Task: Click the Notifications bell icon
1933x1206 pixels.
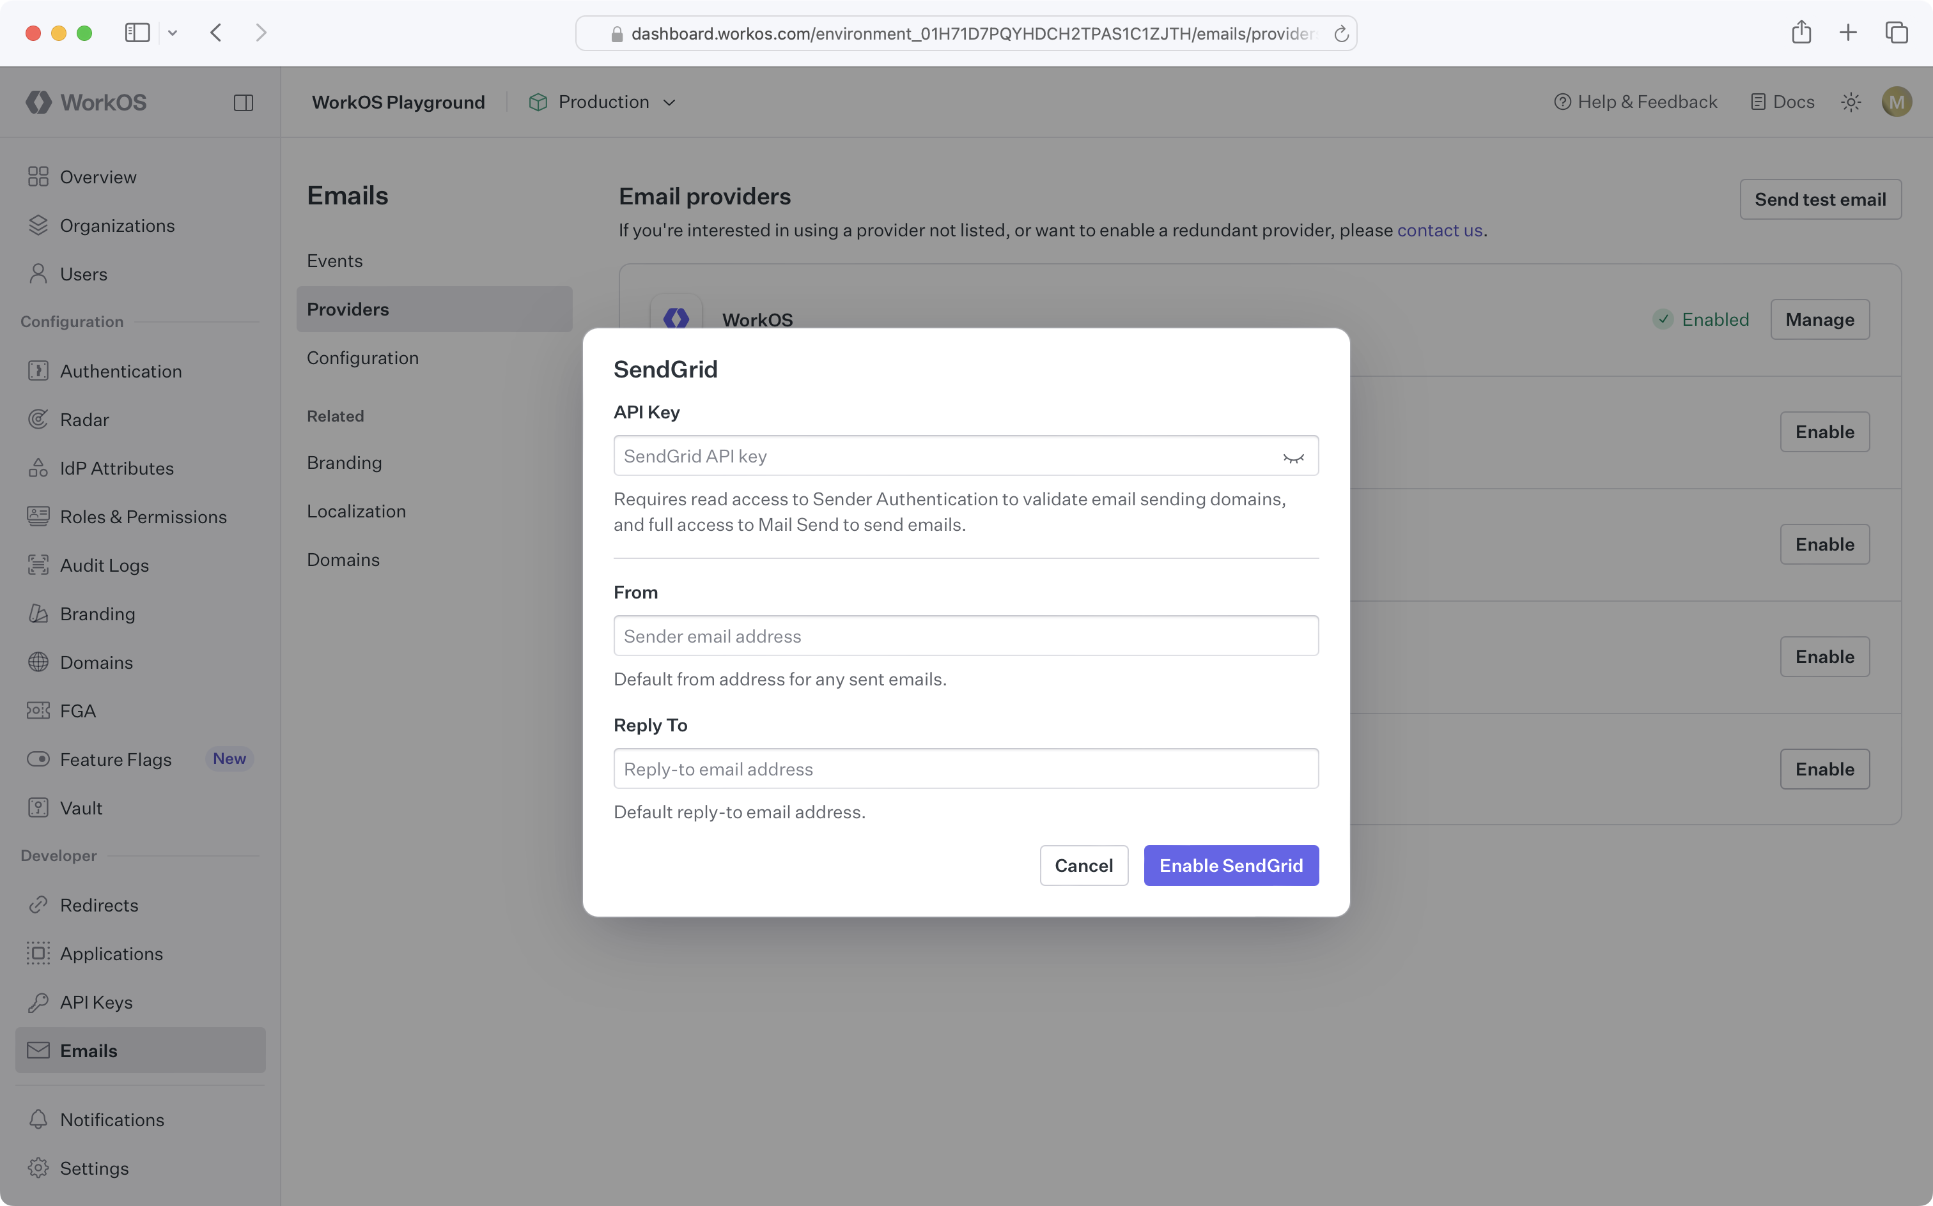Action: 38,1119
